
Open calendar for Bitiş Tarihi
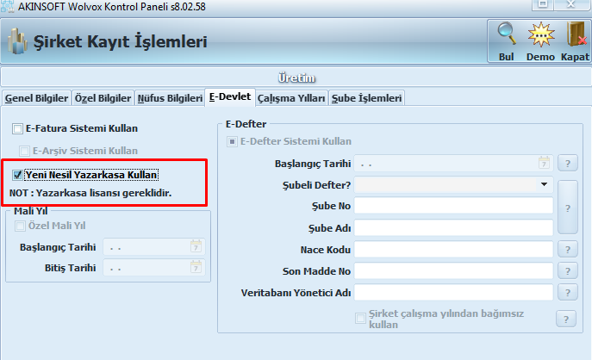pyautogui.click(x=196, y=268)
